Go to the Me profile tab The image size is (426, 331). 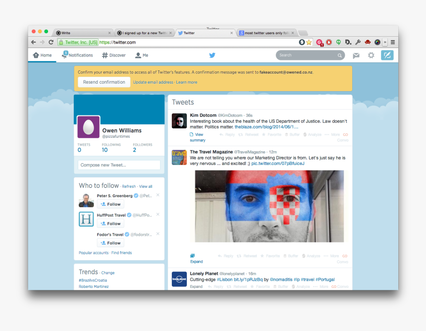pyautogui.click(x=142, y=55)
